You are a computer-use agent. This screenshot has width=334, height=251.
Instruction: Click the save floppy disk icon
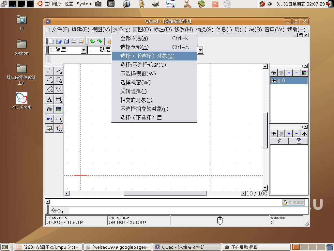[x=67, y=41]
